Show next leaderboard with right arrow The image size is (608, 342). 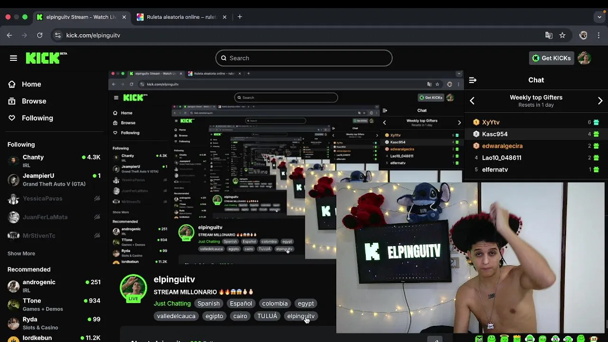[x=600, y=101]
